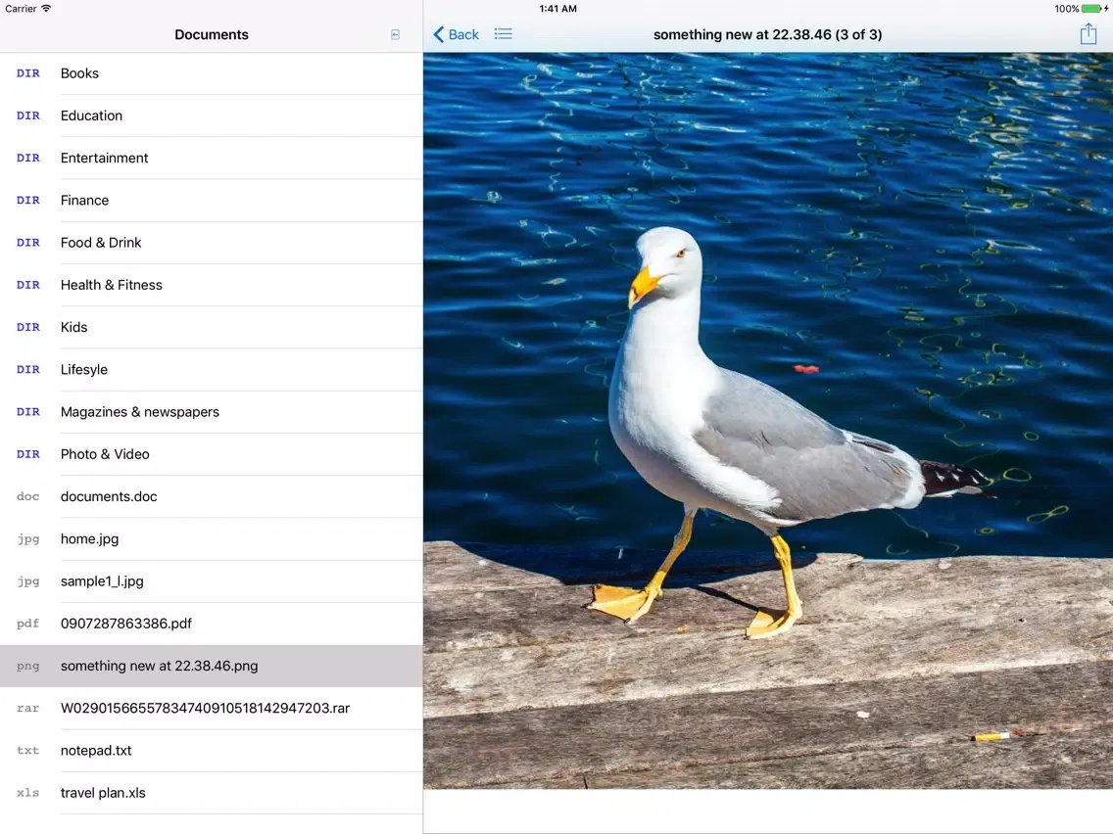Click the pdf badge beside 0907287863386.pdf

click(x=27, y=624)
